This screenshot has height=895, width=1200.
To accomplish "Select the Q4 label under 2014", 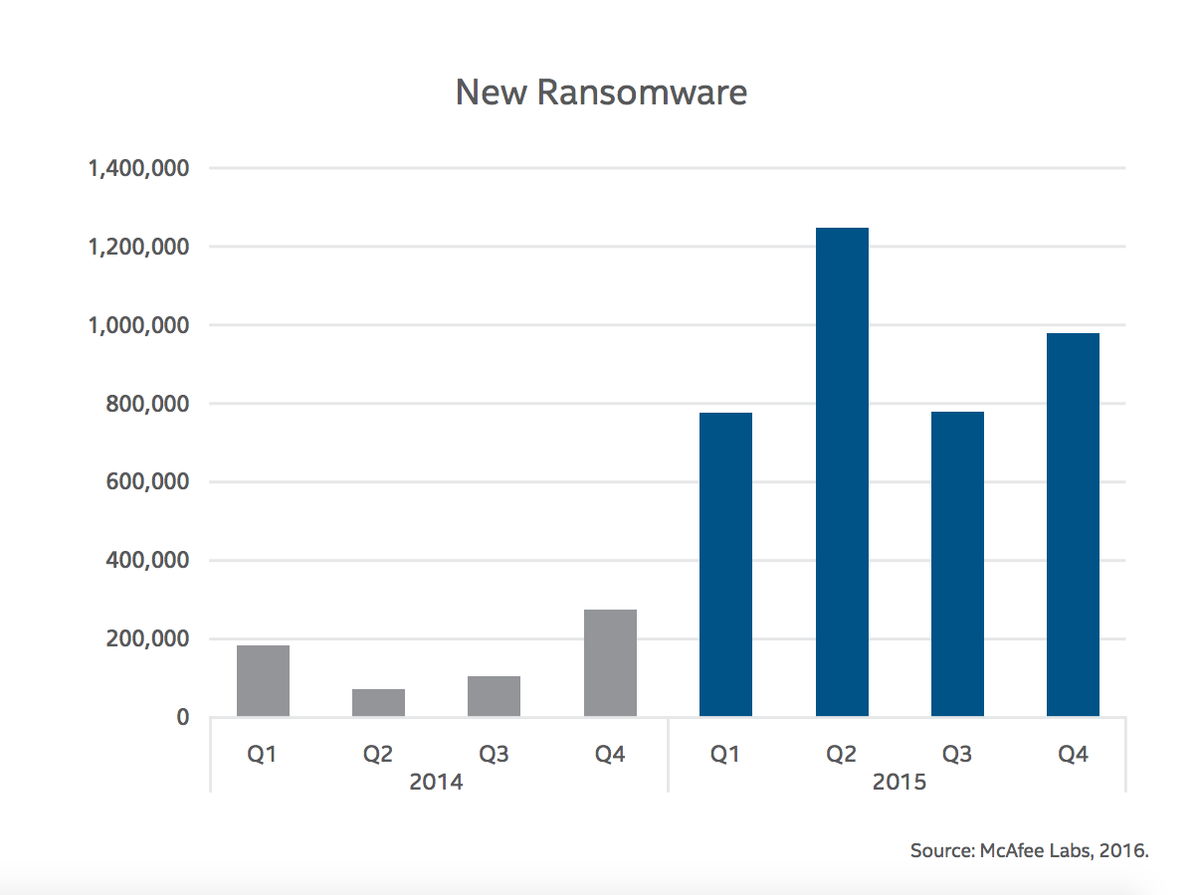I will coord(610,754).
